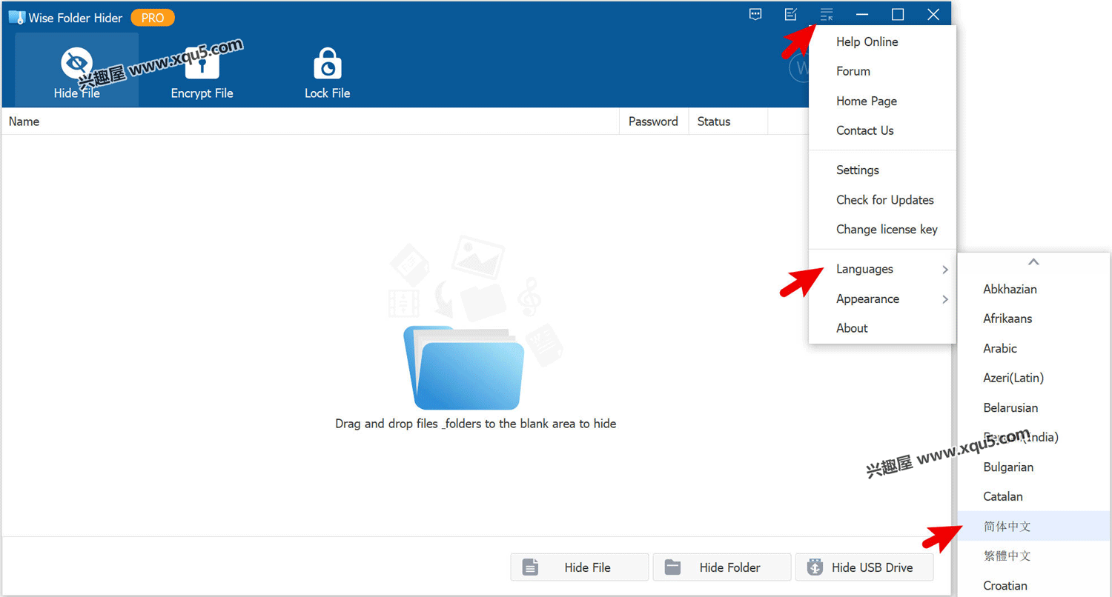
Task: Expand the Languages submenu
Action: [882, 269]
